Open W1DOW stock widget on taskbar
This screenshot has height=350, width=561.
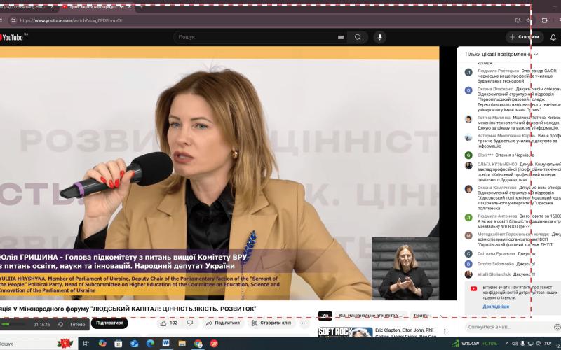(x=475, y=344)
